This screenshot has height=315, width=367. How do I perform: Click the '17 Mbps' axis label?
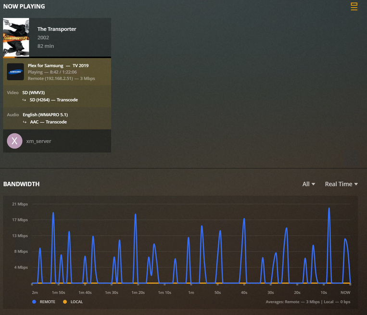tap(20, 220)
